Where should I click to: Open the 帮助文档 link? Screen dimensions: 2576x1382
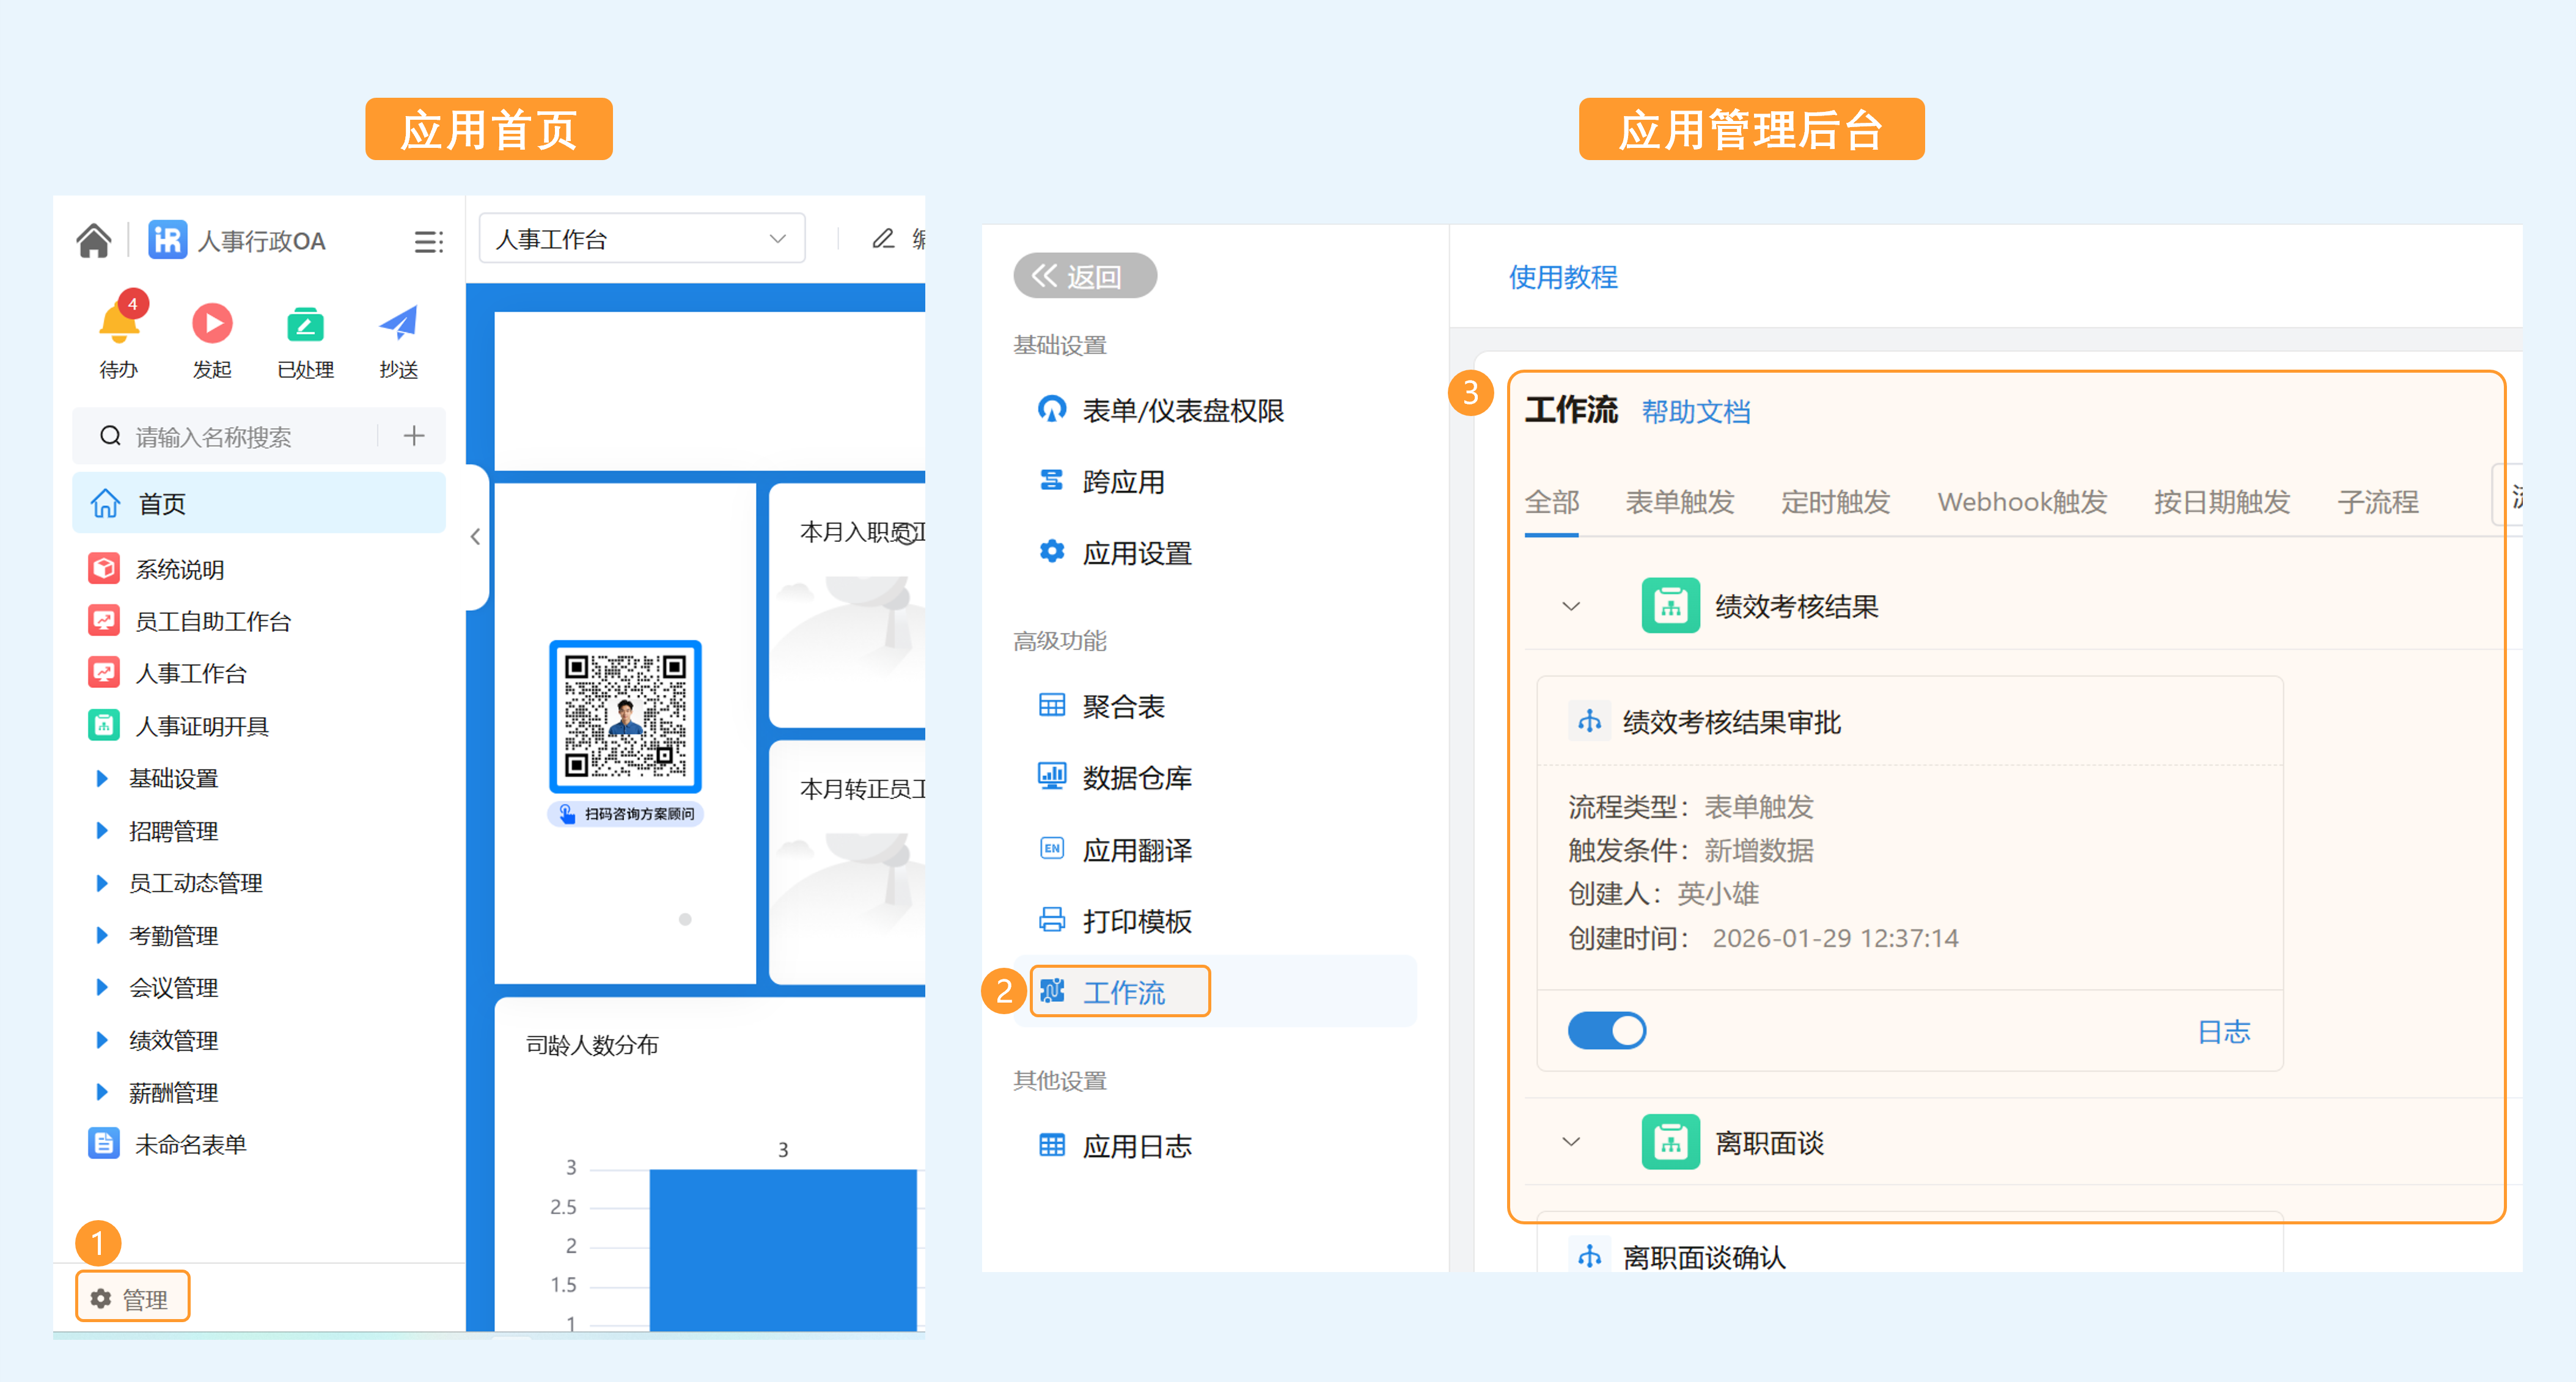1695,412
